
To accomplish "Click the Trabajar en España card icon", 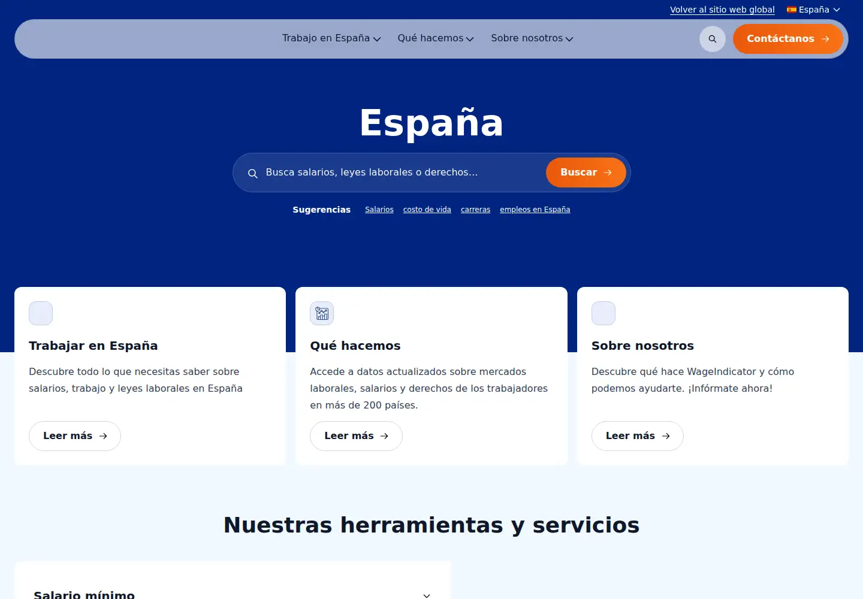I will (x=41, y=313).
